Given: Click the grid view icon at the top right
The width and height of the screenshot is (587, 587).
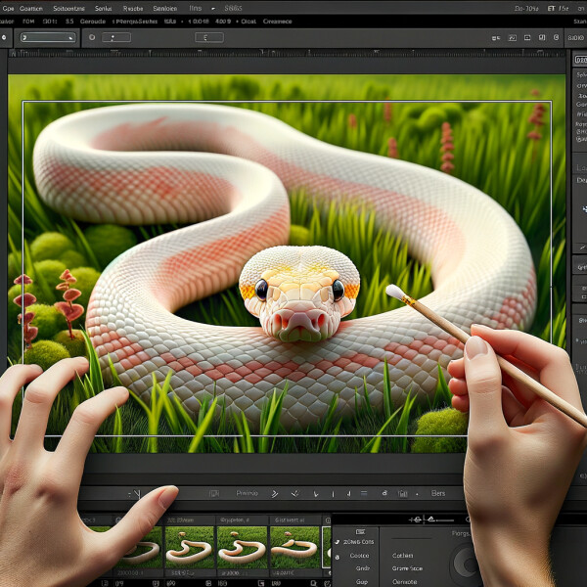Looking at the screenshot, I should tap(496, 38).
